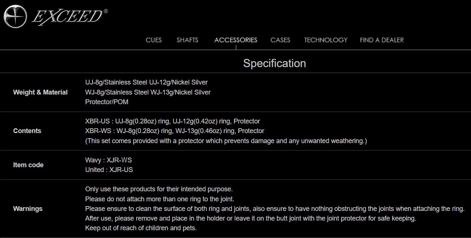
Task: Open the CASES page
Action: pos(280,40)
